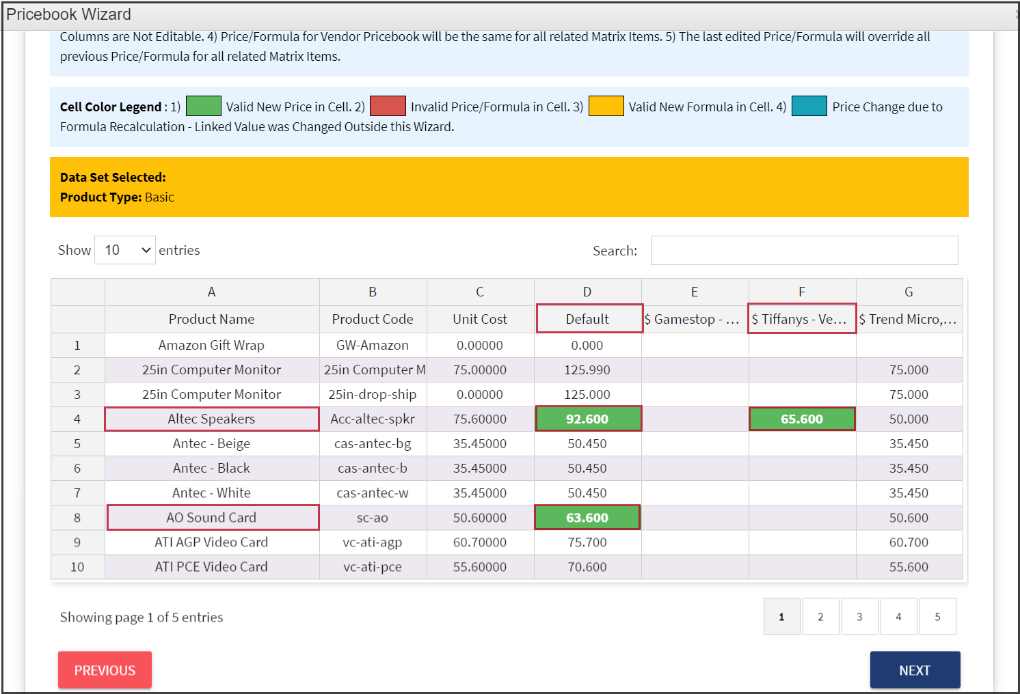Go to page 1 of pagination
Viewport: 1020px width, 694px height.
[x=781, y=617]
